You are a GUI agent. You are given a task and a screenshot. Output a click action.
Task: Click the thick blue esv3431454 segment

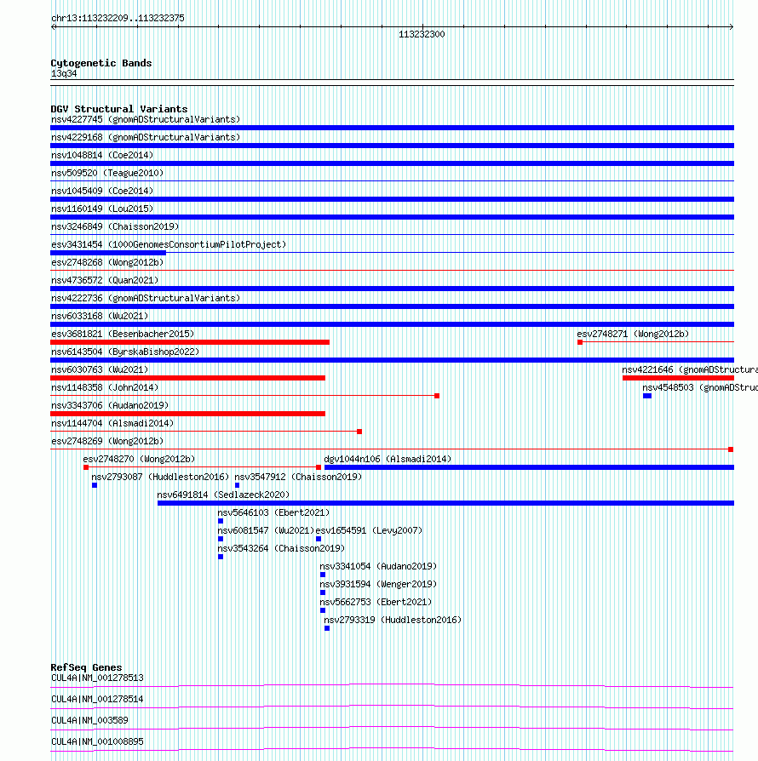pyautogui.click(x=108, y=253)
